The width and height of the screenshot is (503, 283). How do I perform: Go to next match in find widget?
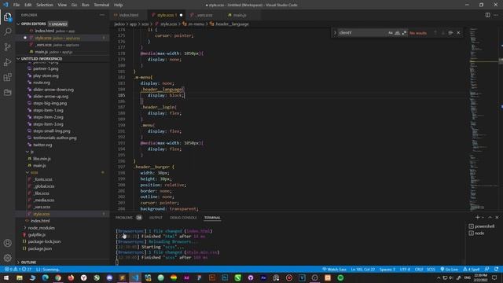point(443,33)
